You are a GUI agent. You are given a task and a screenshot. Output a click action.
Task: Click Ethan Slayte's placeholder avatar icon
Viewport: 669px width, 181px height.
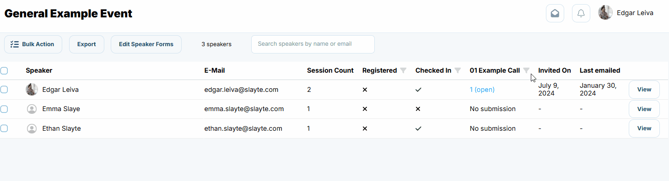click(32, 128)
